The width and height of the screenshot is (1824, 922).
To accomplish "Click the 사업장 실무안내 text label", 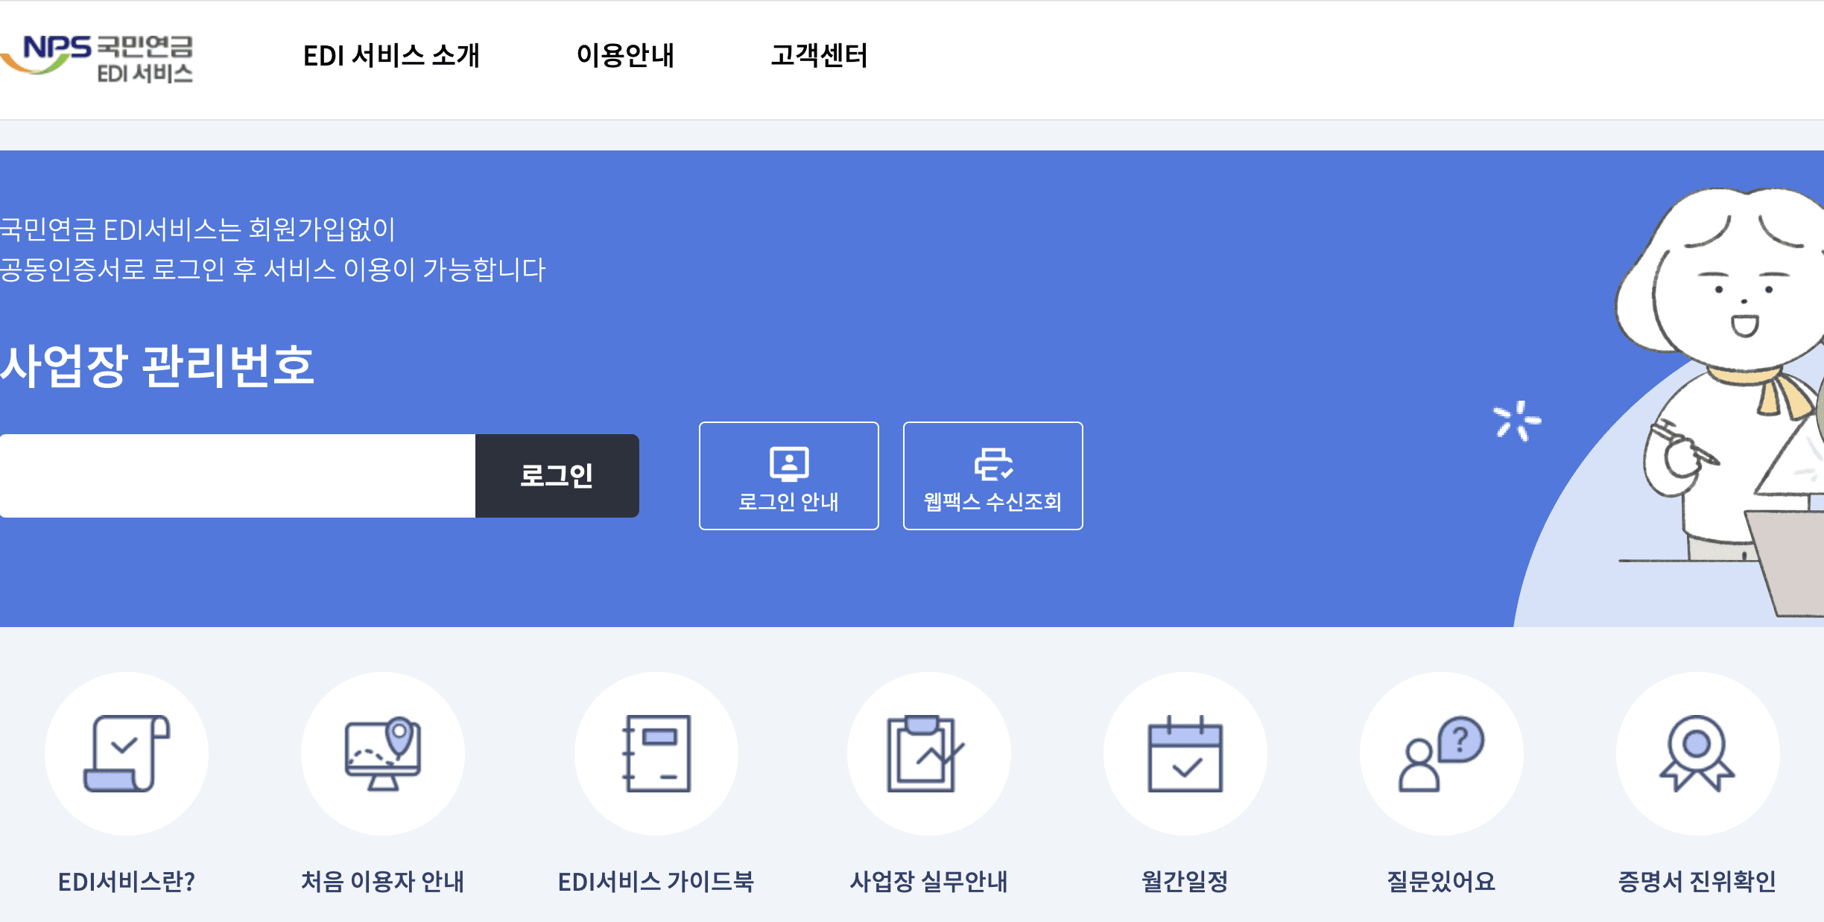I will [929, 882].
